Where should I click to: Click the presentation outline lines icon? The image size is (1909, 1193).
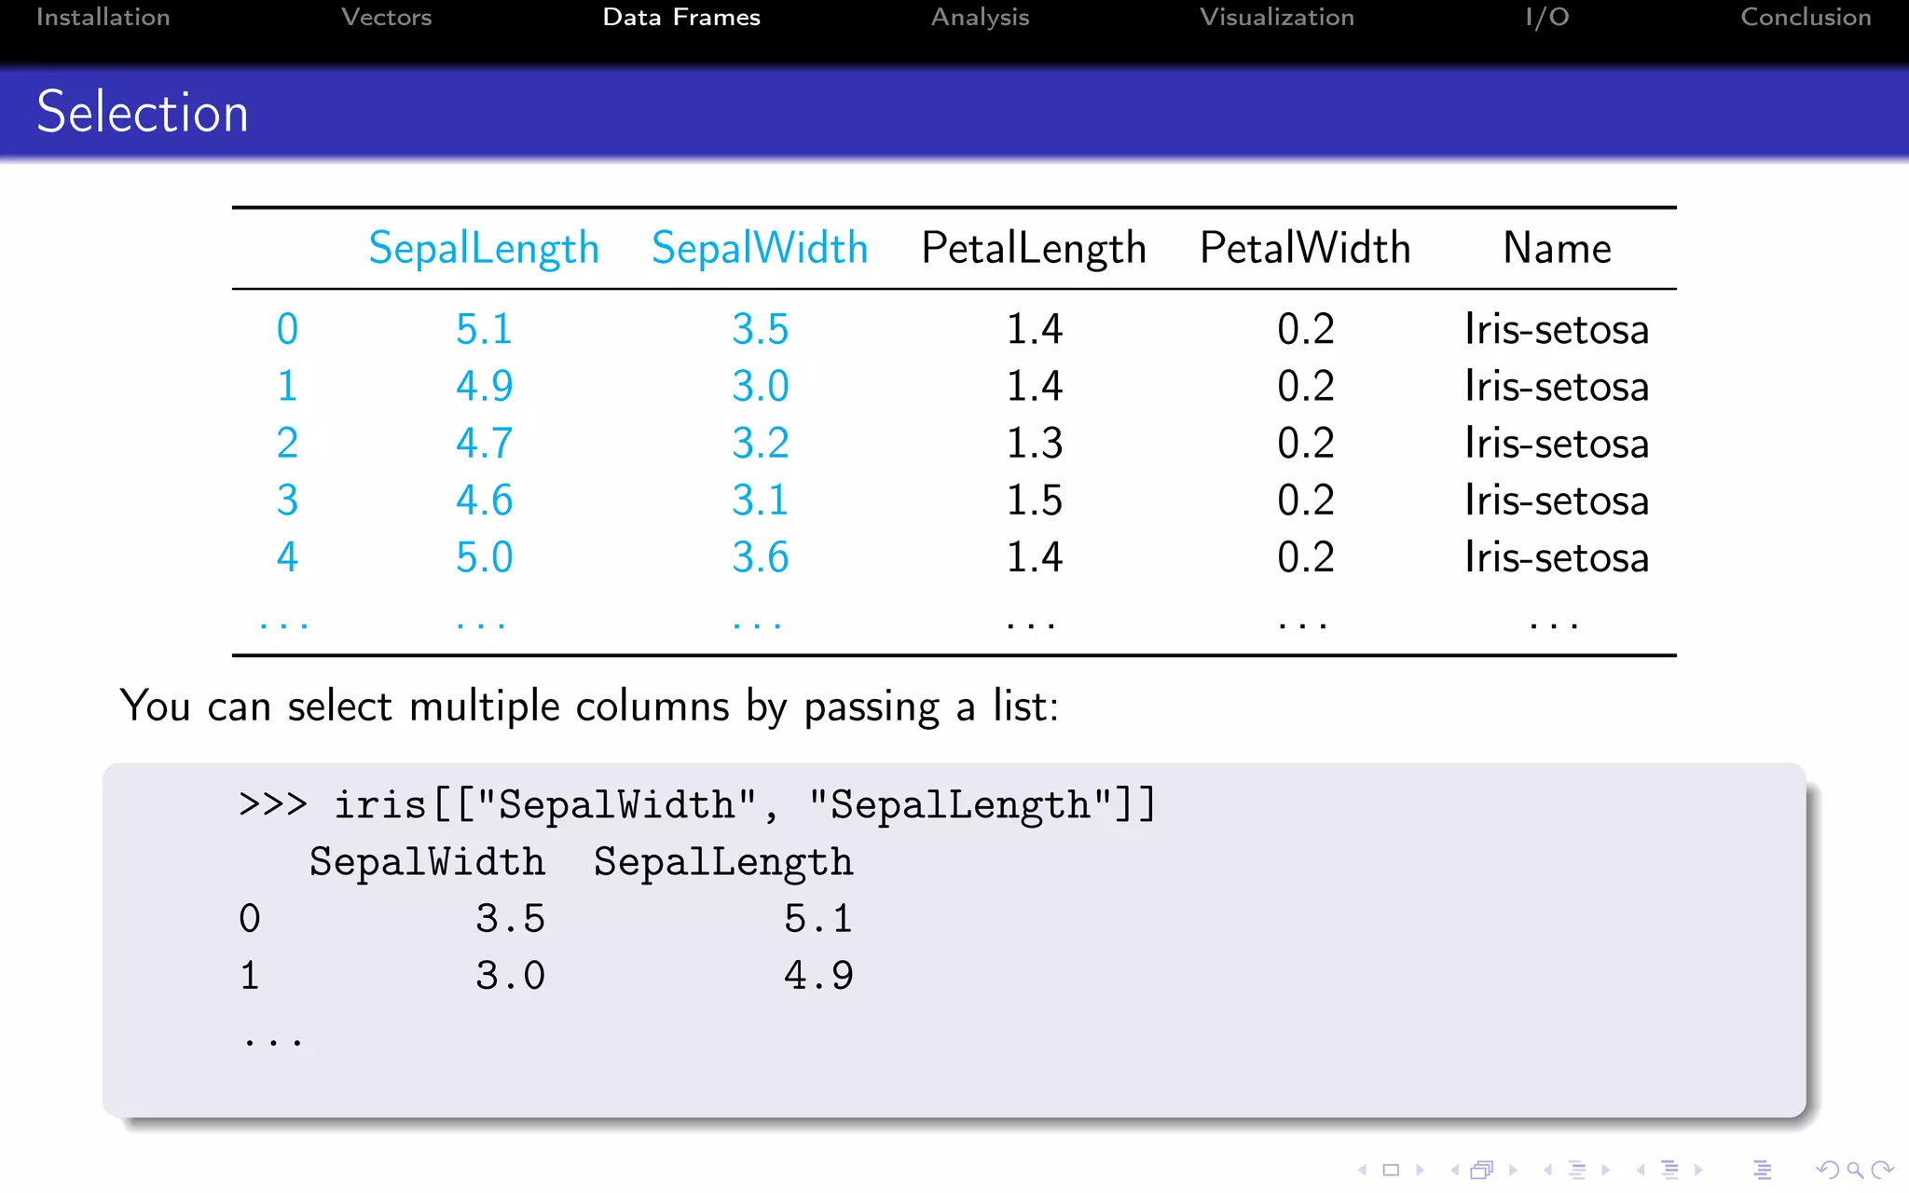coord(1762,1170)
